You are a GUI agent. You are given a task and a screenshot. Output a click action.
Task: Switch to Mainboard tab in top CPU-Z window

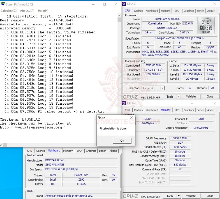(152, 11)
